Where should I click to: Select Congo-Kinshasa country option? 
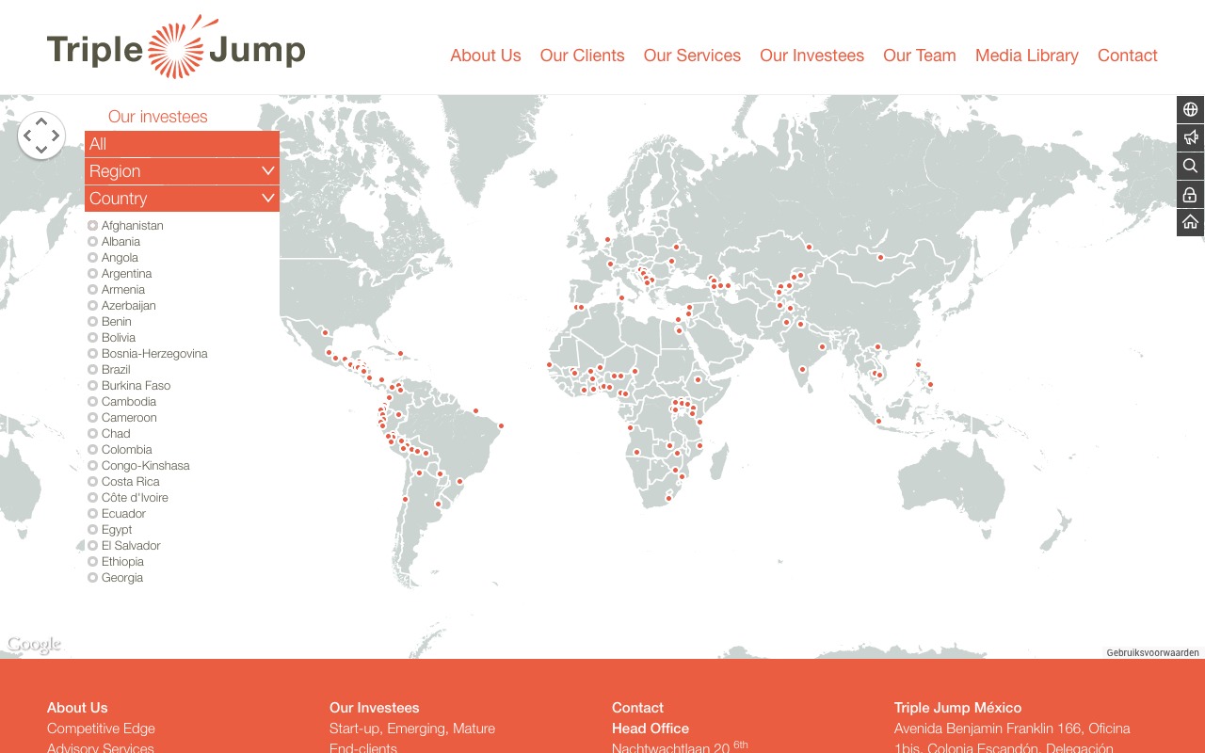pos(145,466)
